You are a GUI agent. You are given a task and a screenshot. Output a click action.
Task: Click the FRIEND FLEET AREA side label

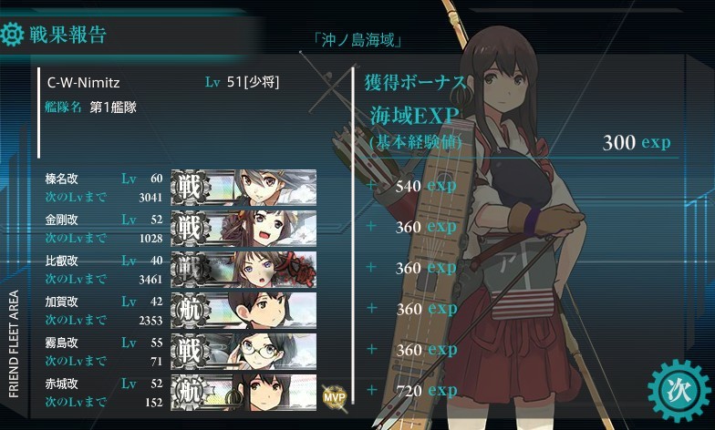point(15,343)
